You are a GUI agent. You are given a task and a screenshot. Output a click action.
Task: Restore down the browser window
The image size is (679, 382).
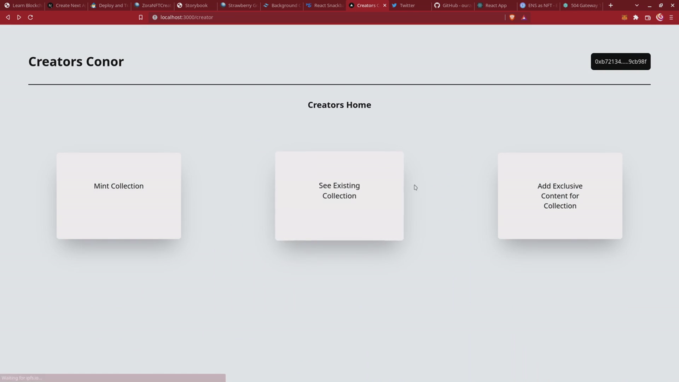[x=661, y=5]
